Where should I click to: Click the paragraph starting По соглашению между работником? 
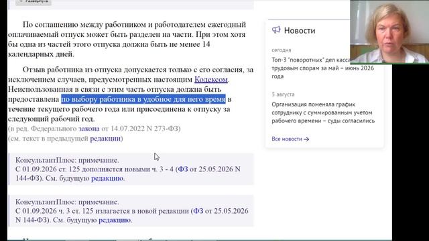127,39
